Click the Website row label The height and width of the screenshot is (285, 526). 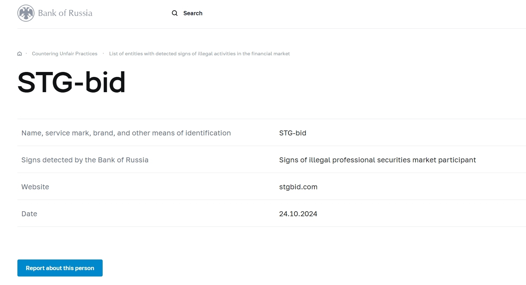click(35, 187)
